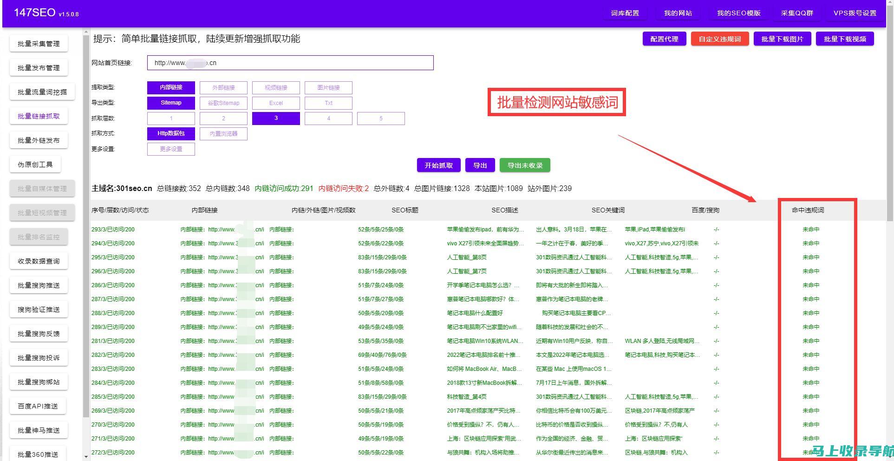Click the 百度/搜狗 column header
This screenshot has width=894, height=461.
click(705, 210)
